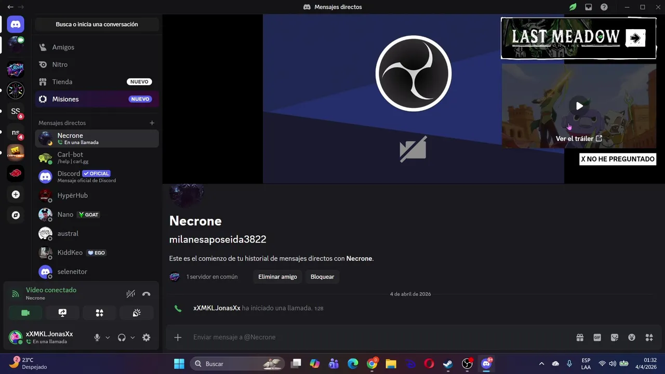Click the green leaf icon in title bar
This screenshot has height=374, width=665.
point(573,7)
